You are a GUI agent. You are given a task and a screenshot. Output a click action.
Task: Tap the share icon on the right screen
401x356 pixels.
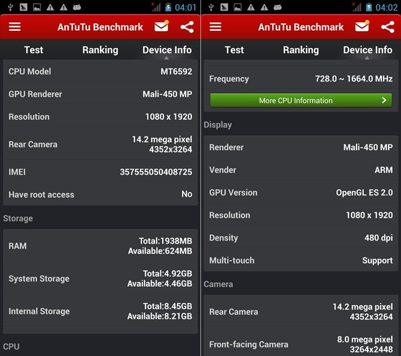(x=387, y=27)
